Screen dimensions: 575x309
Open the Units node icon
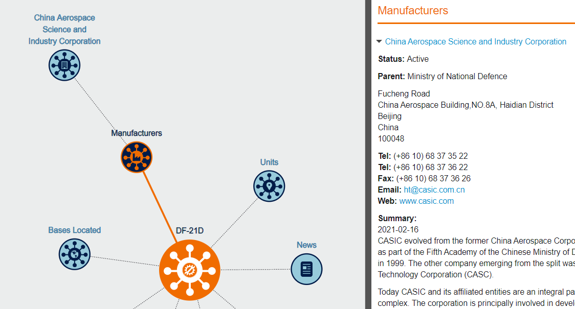coord(269,186)
